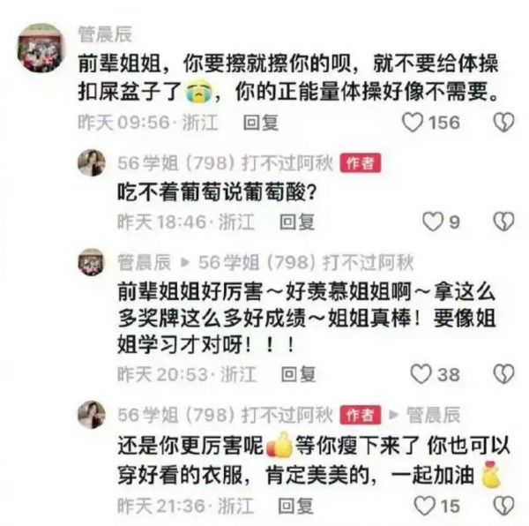
Task: Open 56学姐 username above 吃不着葡萄 reply
Action: click(x=225, y=163)
